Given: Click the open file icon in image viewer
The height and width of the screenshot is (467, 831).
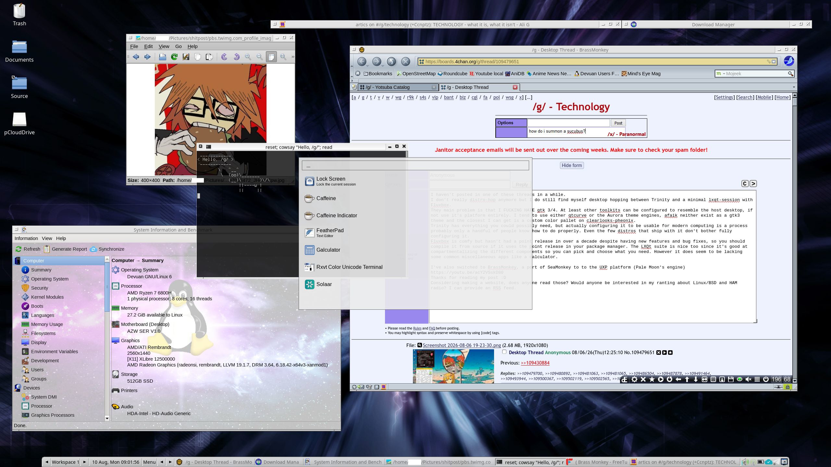Looking at the screenshot, I should point(163,57).
